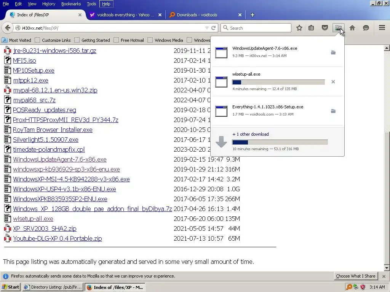Download windowsxp-kb936929-sp3-x86-enu.exe

tap(66, 169)
